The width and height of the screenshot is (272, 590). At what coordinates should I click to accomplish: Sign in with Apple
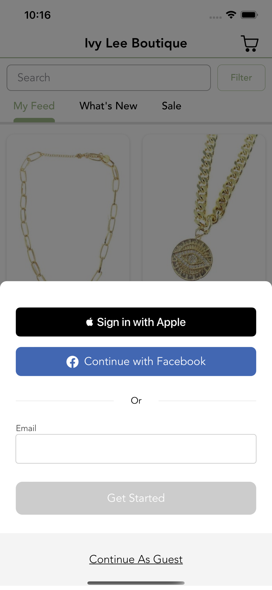point(136,322)
